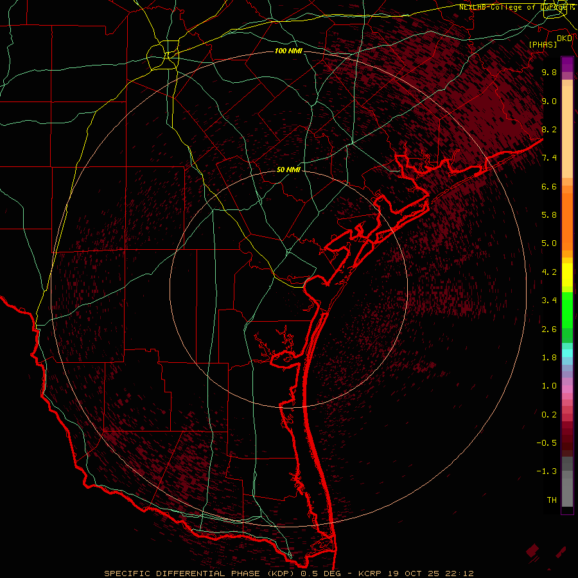
Task: Click the 7.4 value on color scale
Action: coord(549,158)
